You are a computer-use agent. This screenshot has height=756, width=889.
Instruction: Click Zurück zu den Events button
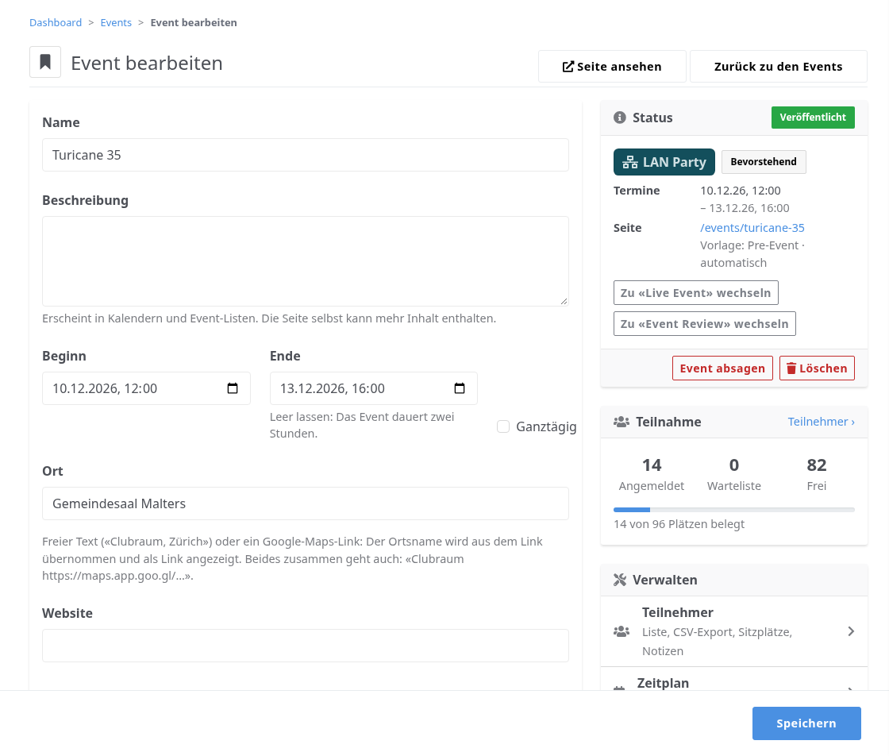tap(778, 67)
